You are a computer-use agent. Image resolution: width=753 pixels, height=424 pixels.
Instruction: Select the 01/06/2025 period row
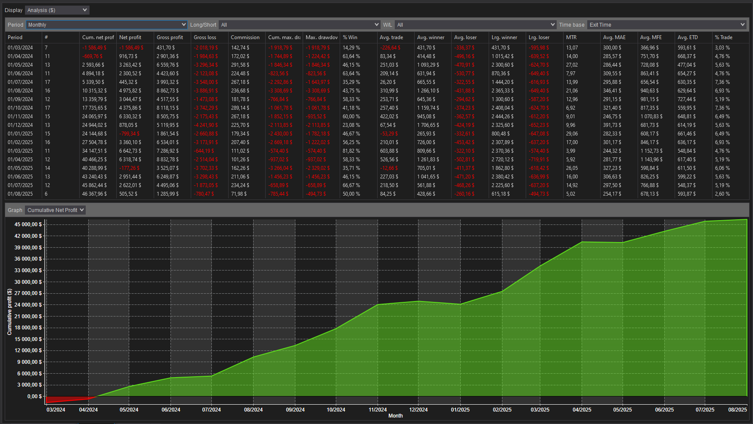click(377, 177)
